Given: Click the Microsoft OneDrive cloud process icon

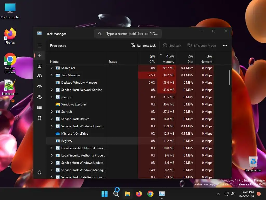Looking at the screenshot, I should 58,134.
